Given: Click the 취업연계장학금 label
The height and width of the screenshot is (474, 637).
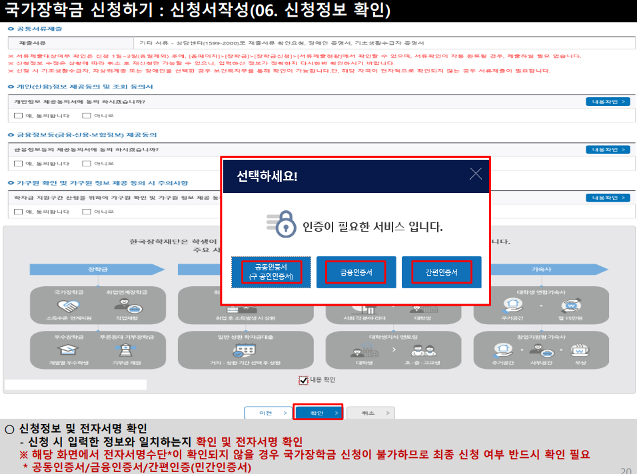Looking at the screenshot, I should coord(127,292).
